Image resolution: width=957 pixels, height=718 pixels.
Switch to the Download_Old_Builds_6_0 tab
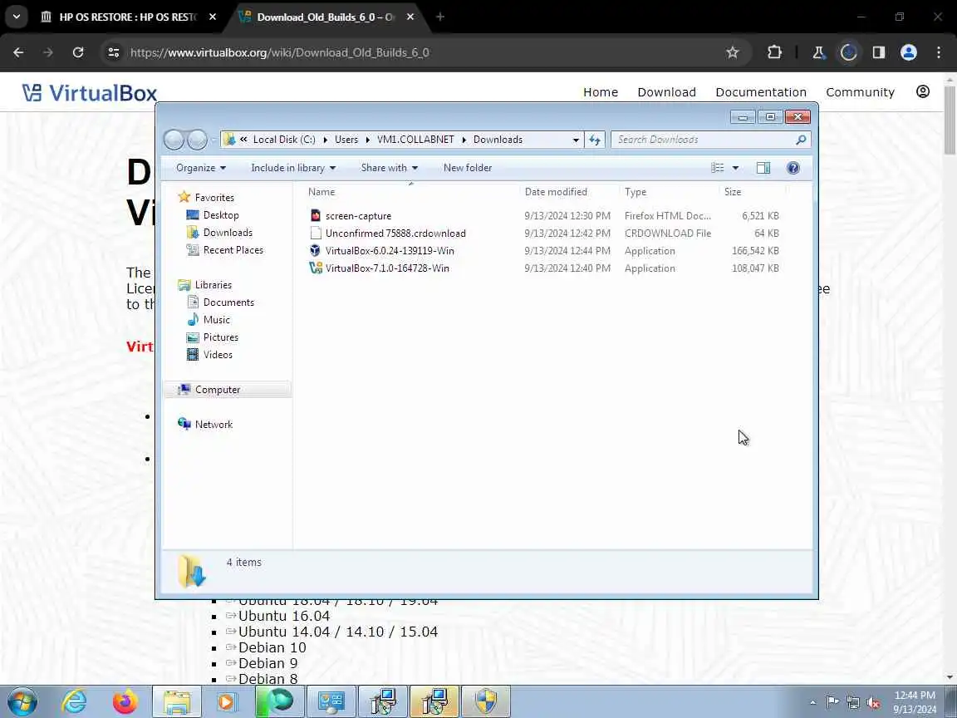tap(326, 17)
